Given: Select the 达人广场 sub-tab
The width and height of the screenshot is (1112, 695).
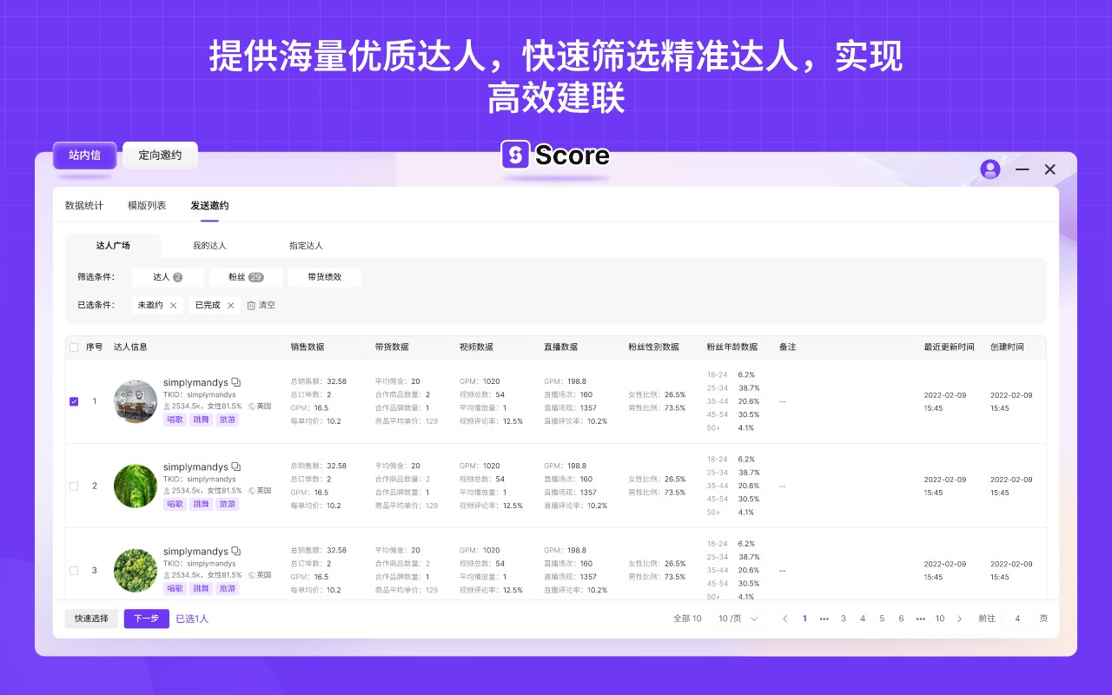Looking at the screenshot, I should click(x=113, y=246).
